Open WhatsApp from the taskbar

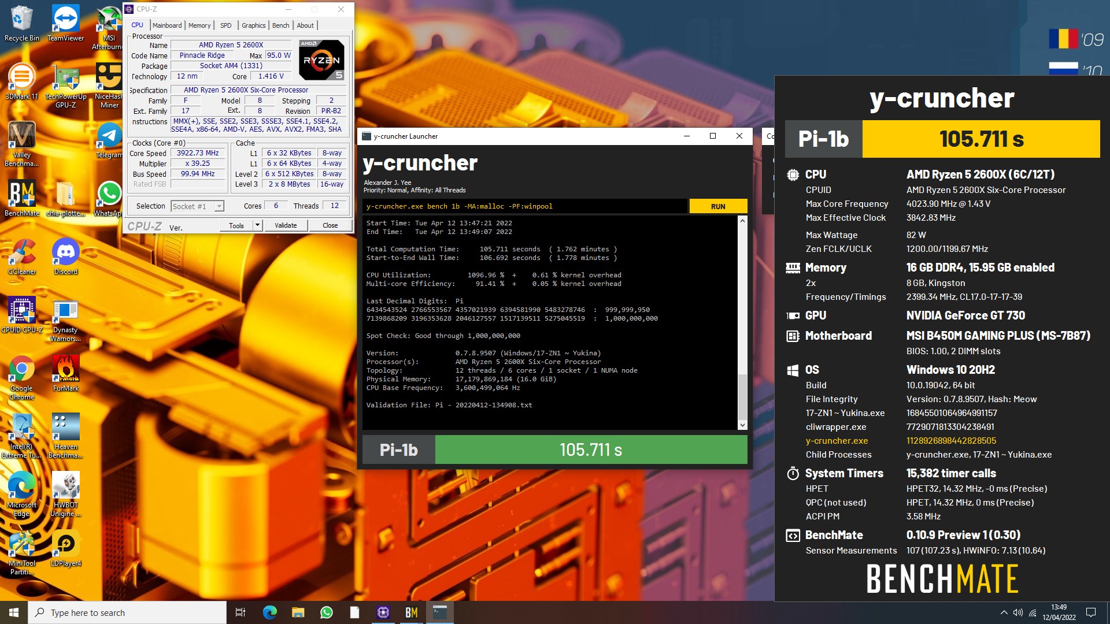pos(326,612)
